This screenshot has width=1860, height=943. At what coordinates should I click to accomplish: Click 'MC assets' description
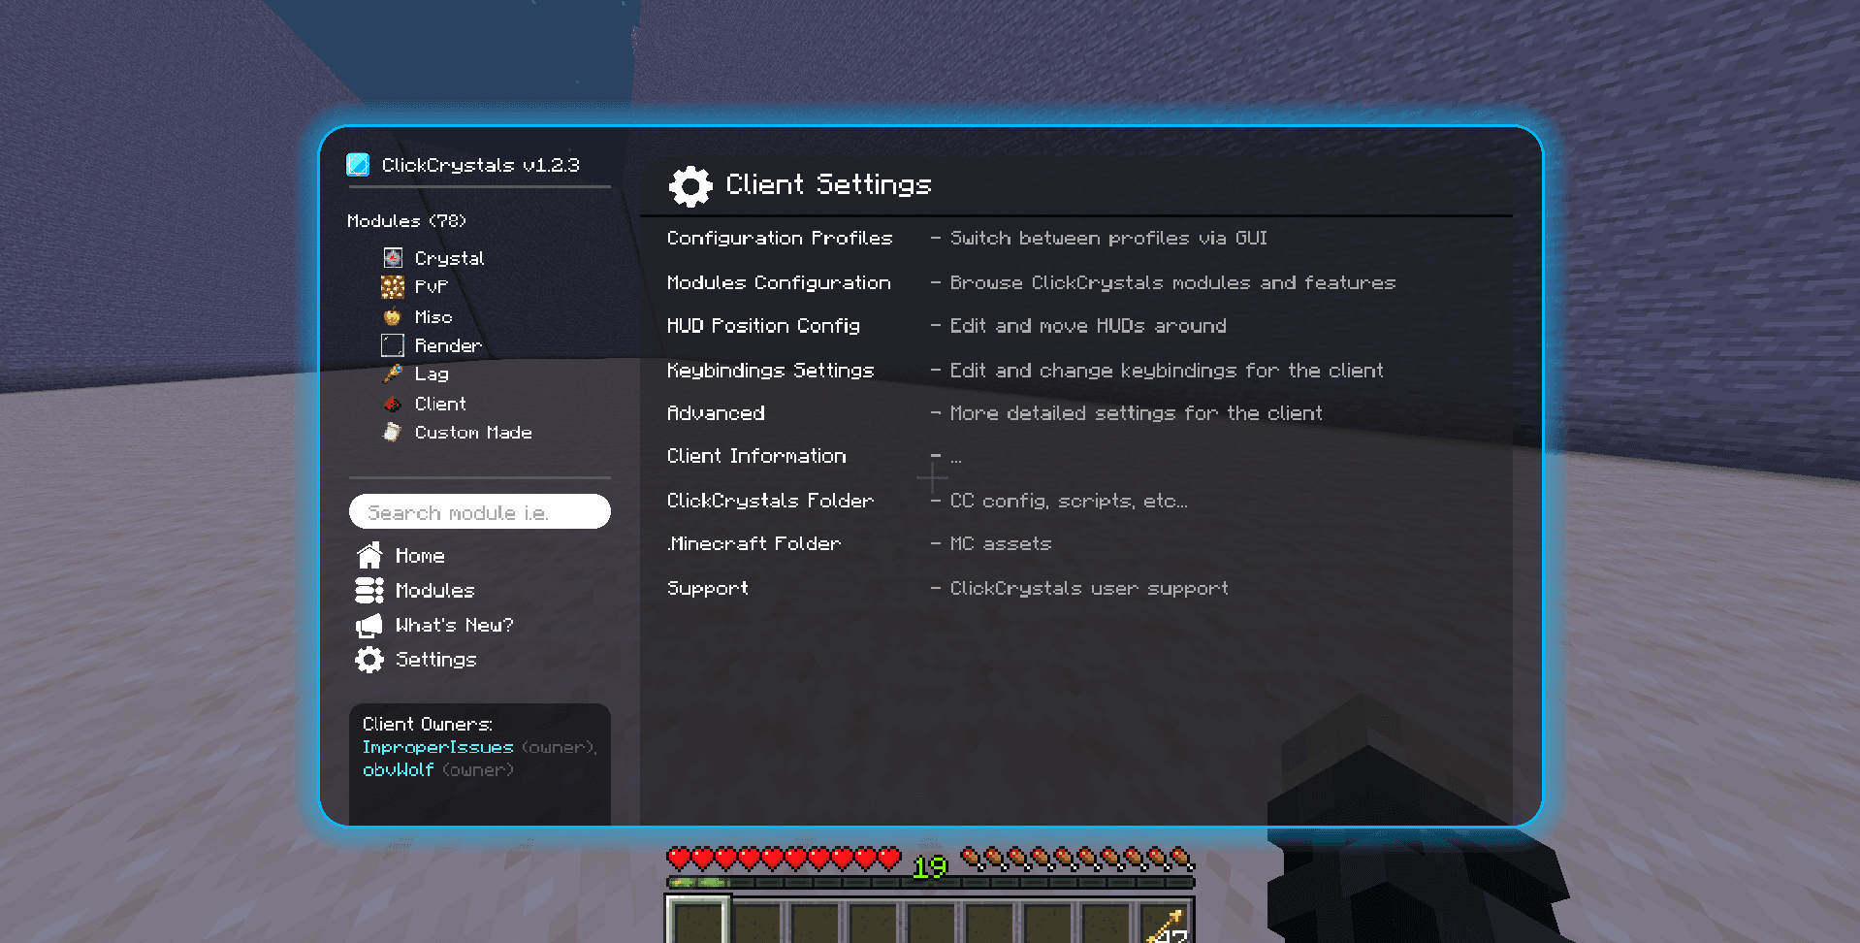click(1001, 544)
